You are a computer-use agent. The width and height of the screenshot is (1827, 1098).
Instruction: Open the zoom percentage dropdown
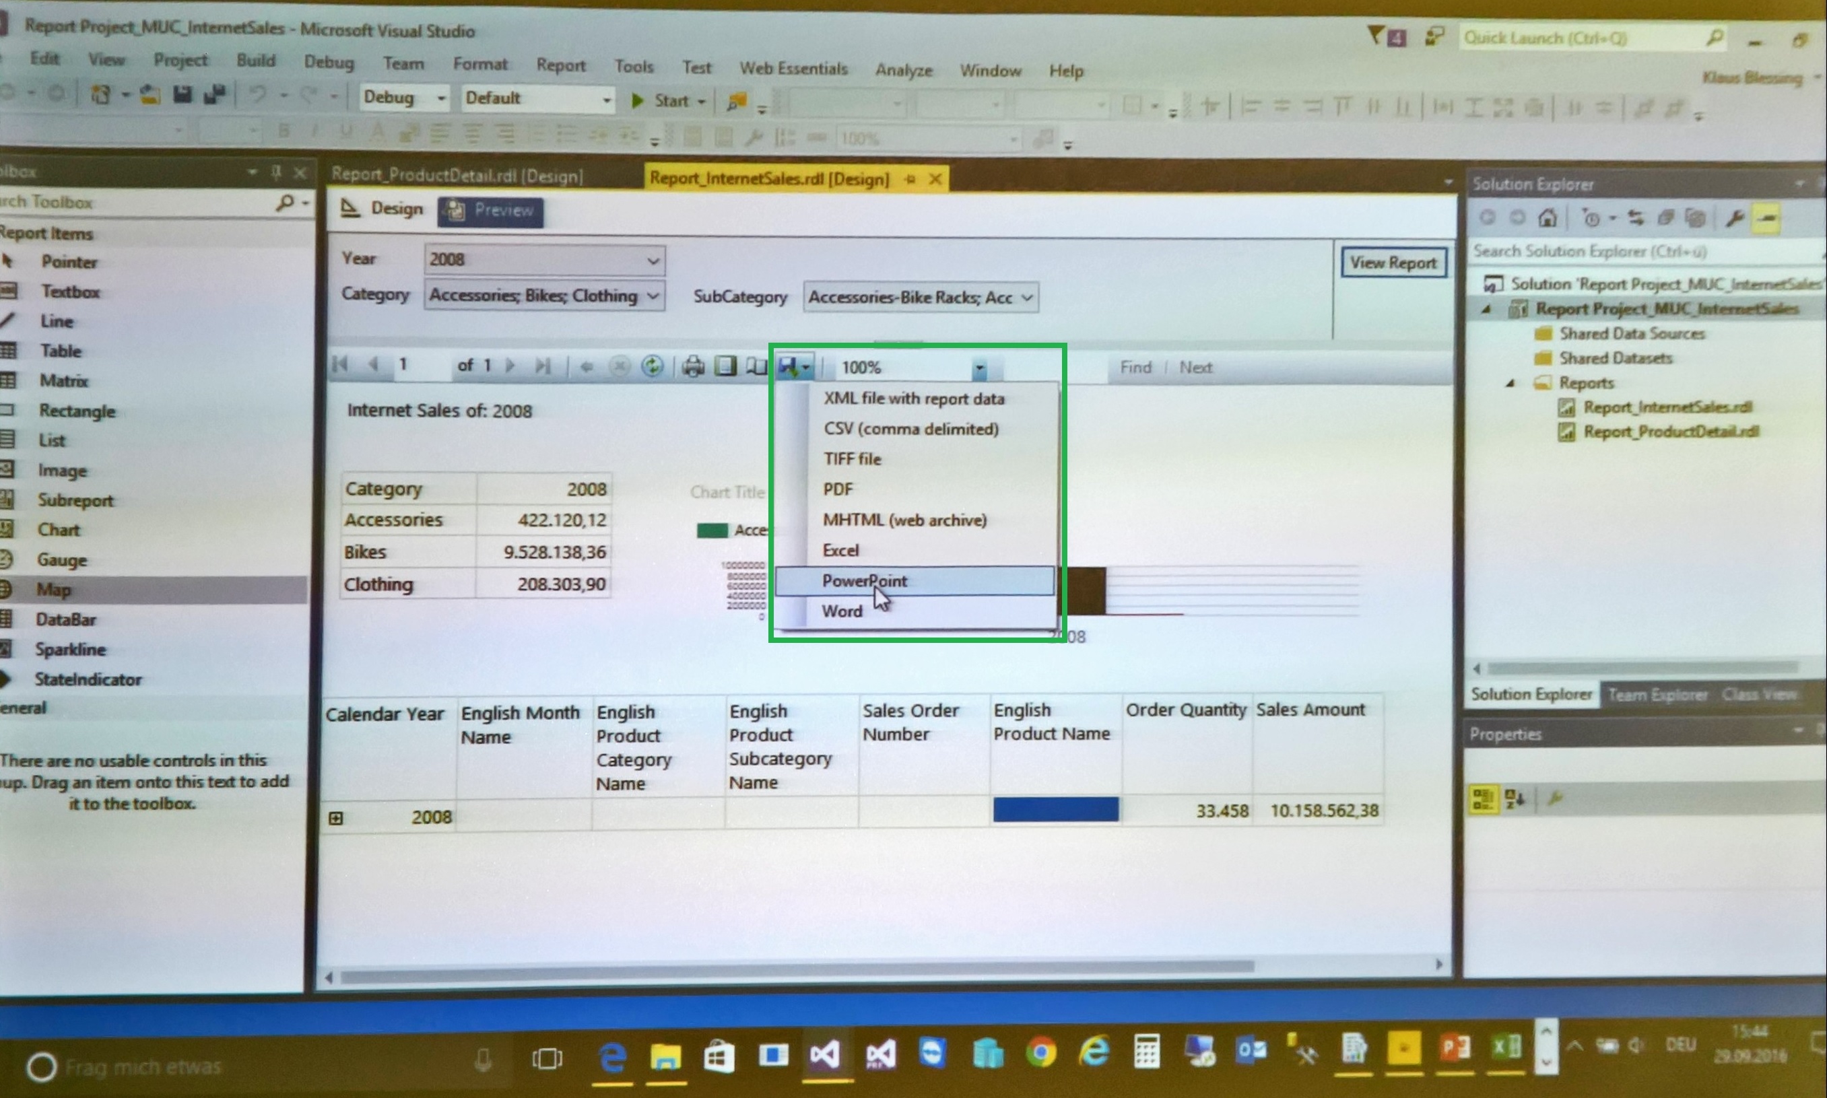pyautogui.click(x=981, y=366)
